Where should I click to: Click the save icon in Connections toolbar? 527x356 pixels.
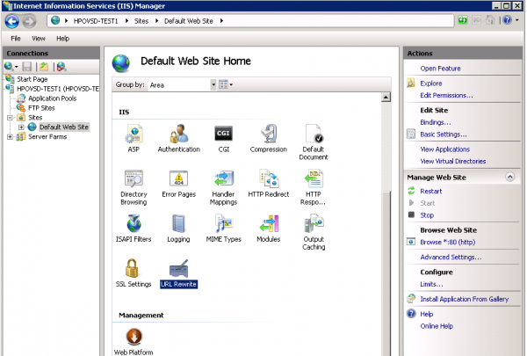pos(27,67)
